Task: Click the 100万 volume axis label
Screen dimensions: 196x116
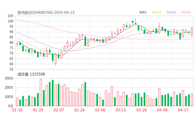Action: 9,97
